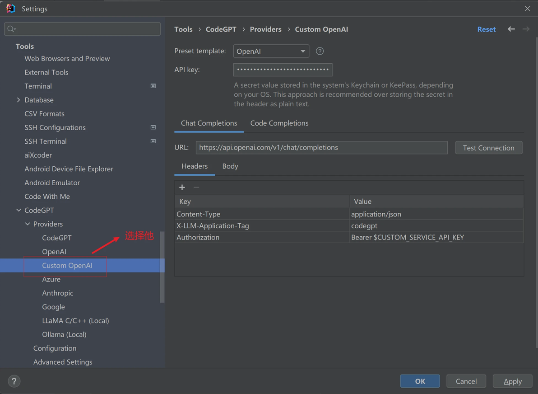Collapse the Providers tree node
Image resolution: width=538 pixels, height=394 pixels.
tap(28, 224)
